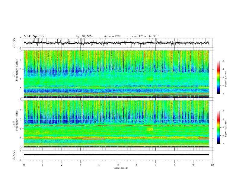The height and width of the screenshot is (185, 239).
Task: Click inside the ch.2 spectrogram plot
Action: (x=116, y=124)
